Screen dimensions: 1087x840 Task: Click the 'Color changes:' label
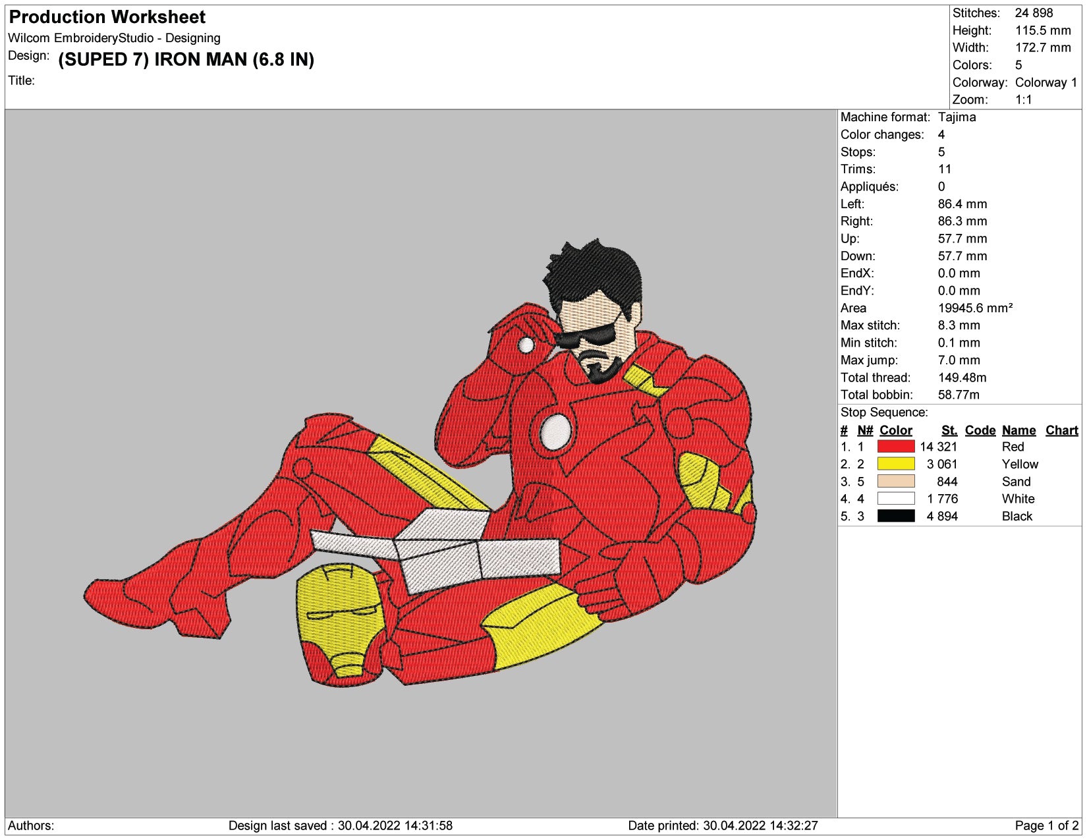[882, 134]
